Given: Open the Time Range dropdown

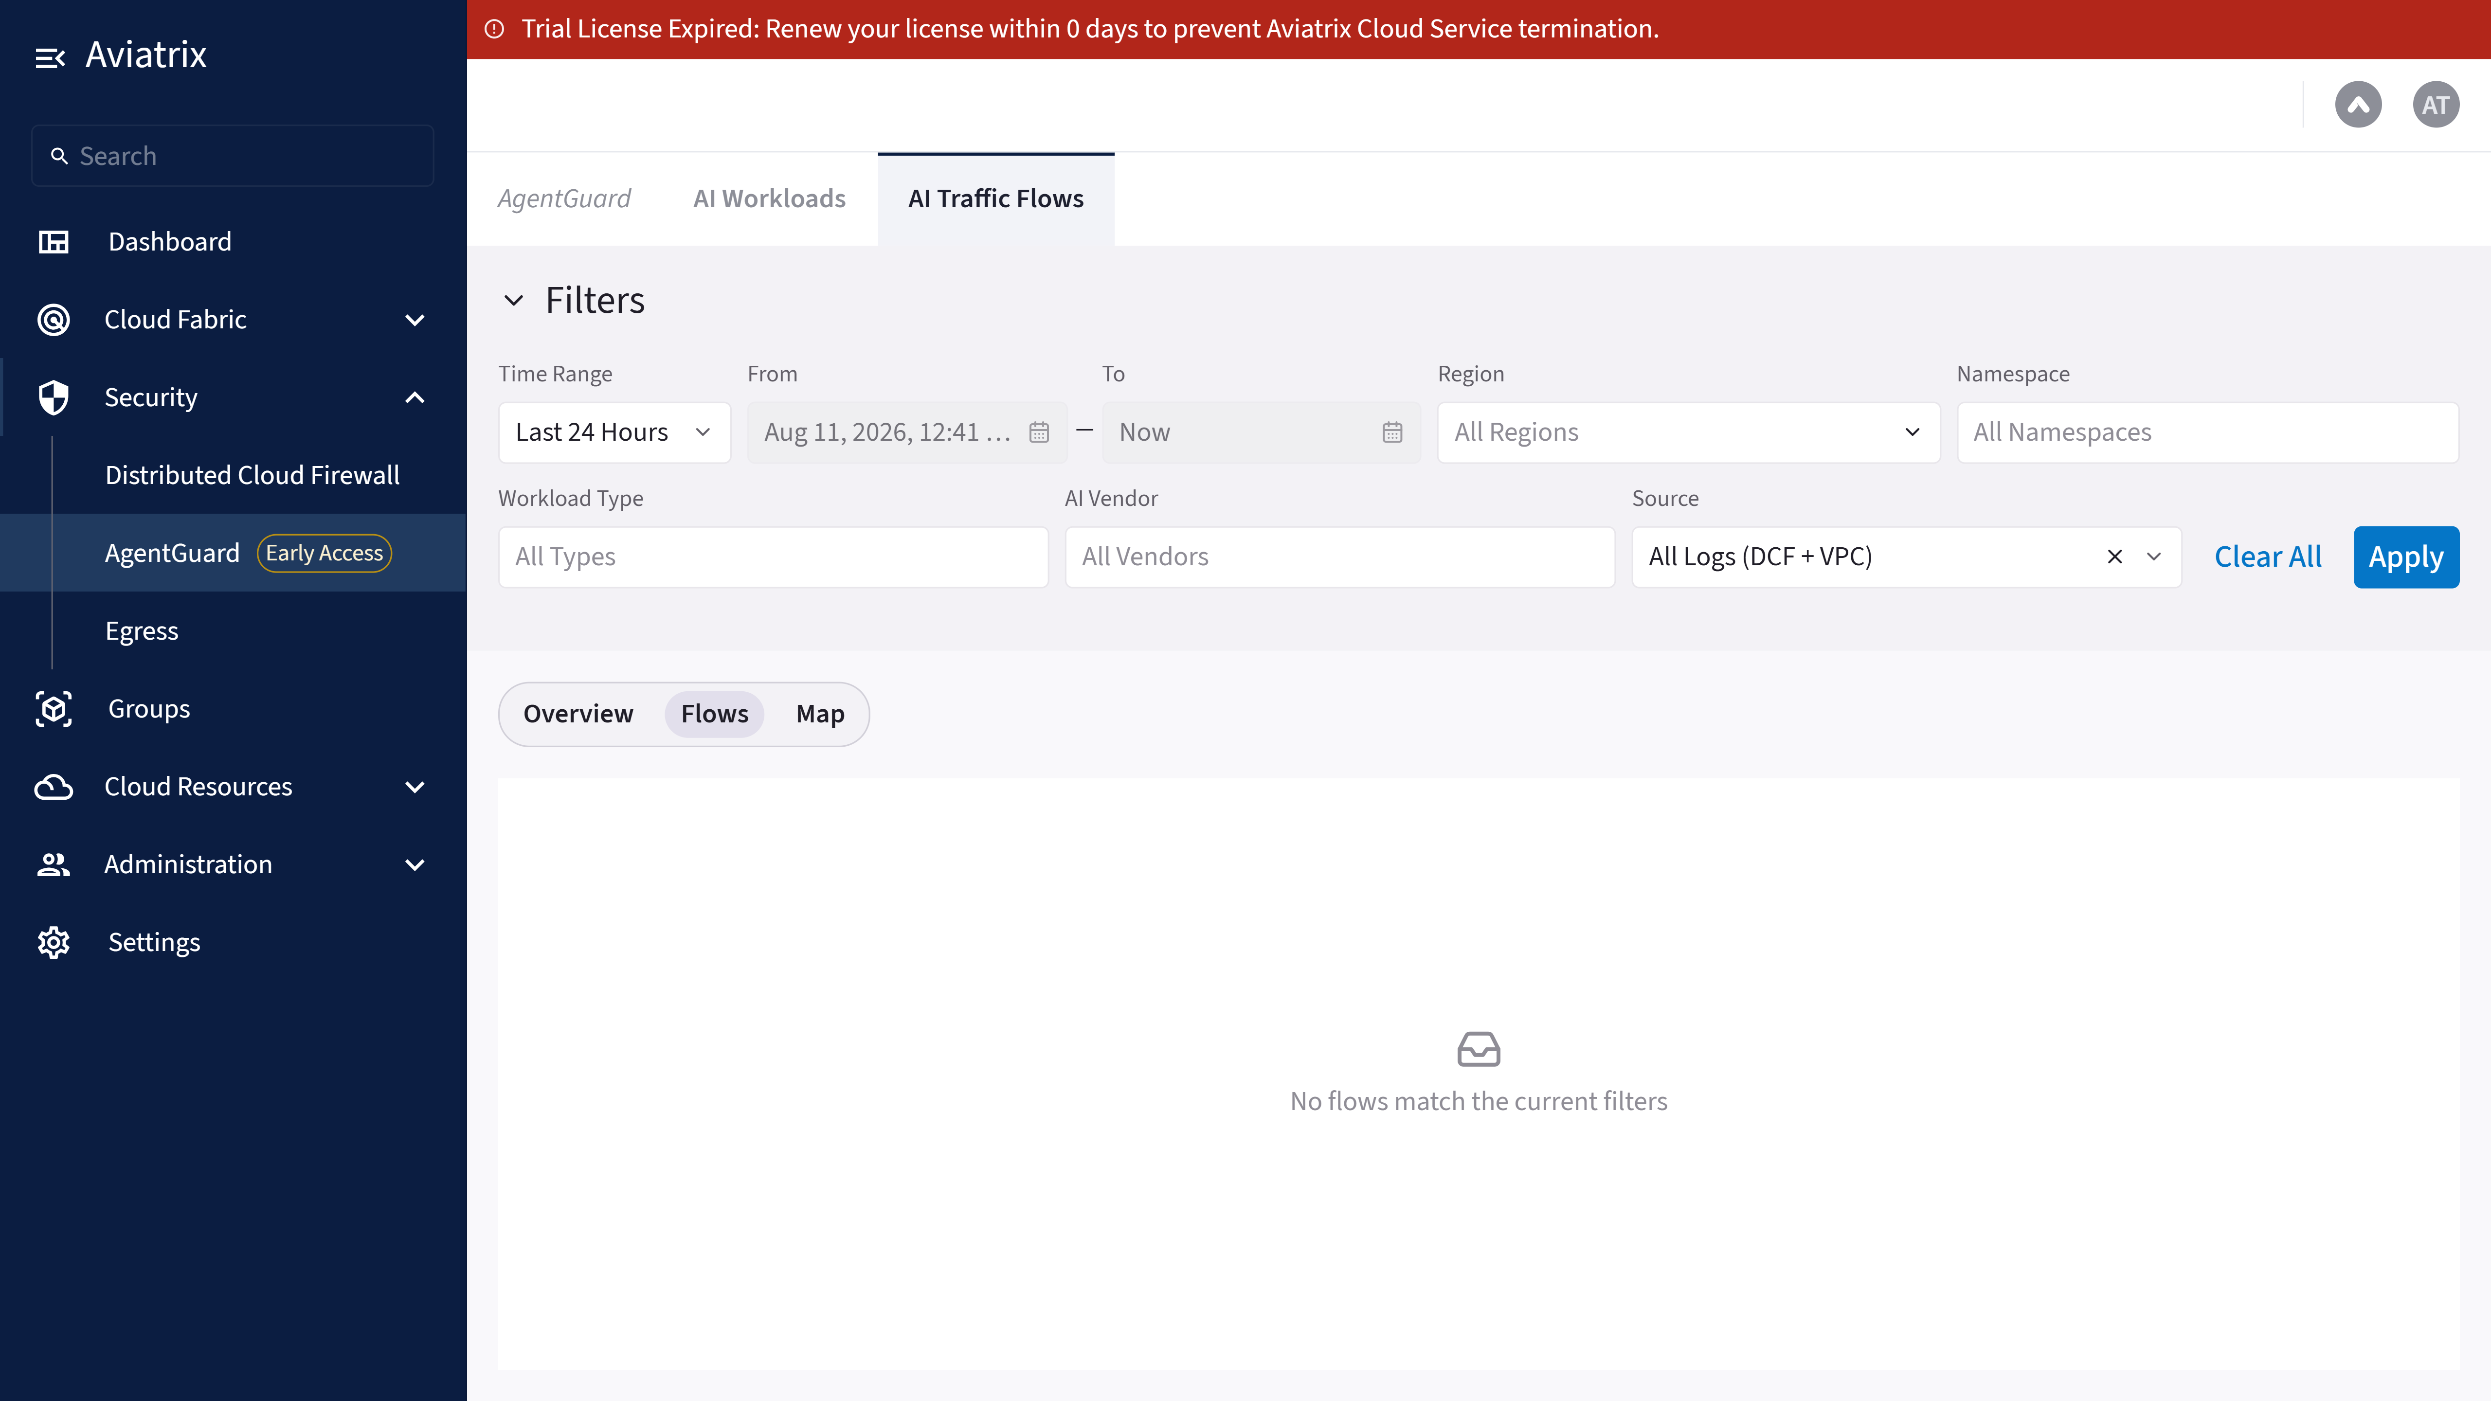Looking at the screenshot, I should (614, 432).
